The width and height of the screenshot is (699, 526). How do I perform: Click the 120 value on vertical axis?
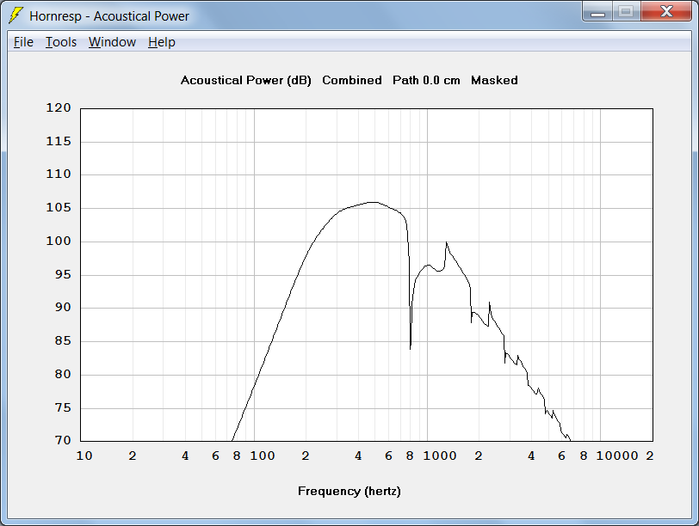(59, 108)
